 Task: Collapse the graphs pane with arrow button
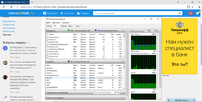coord(132,30)
